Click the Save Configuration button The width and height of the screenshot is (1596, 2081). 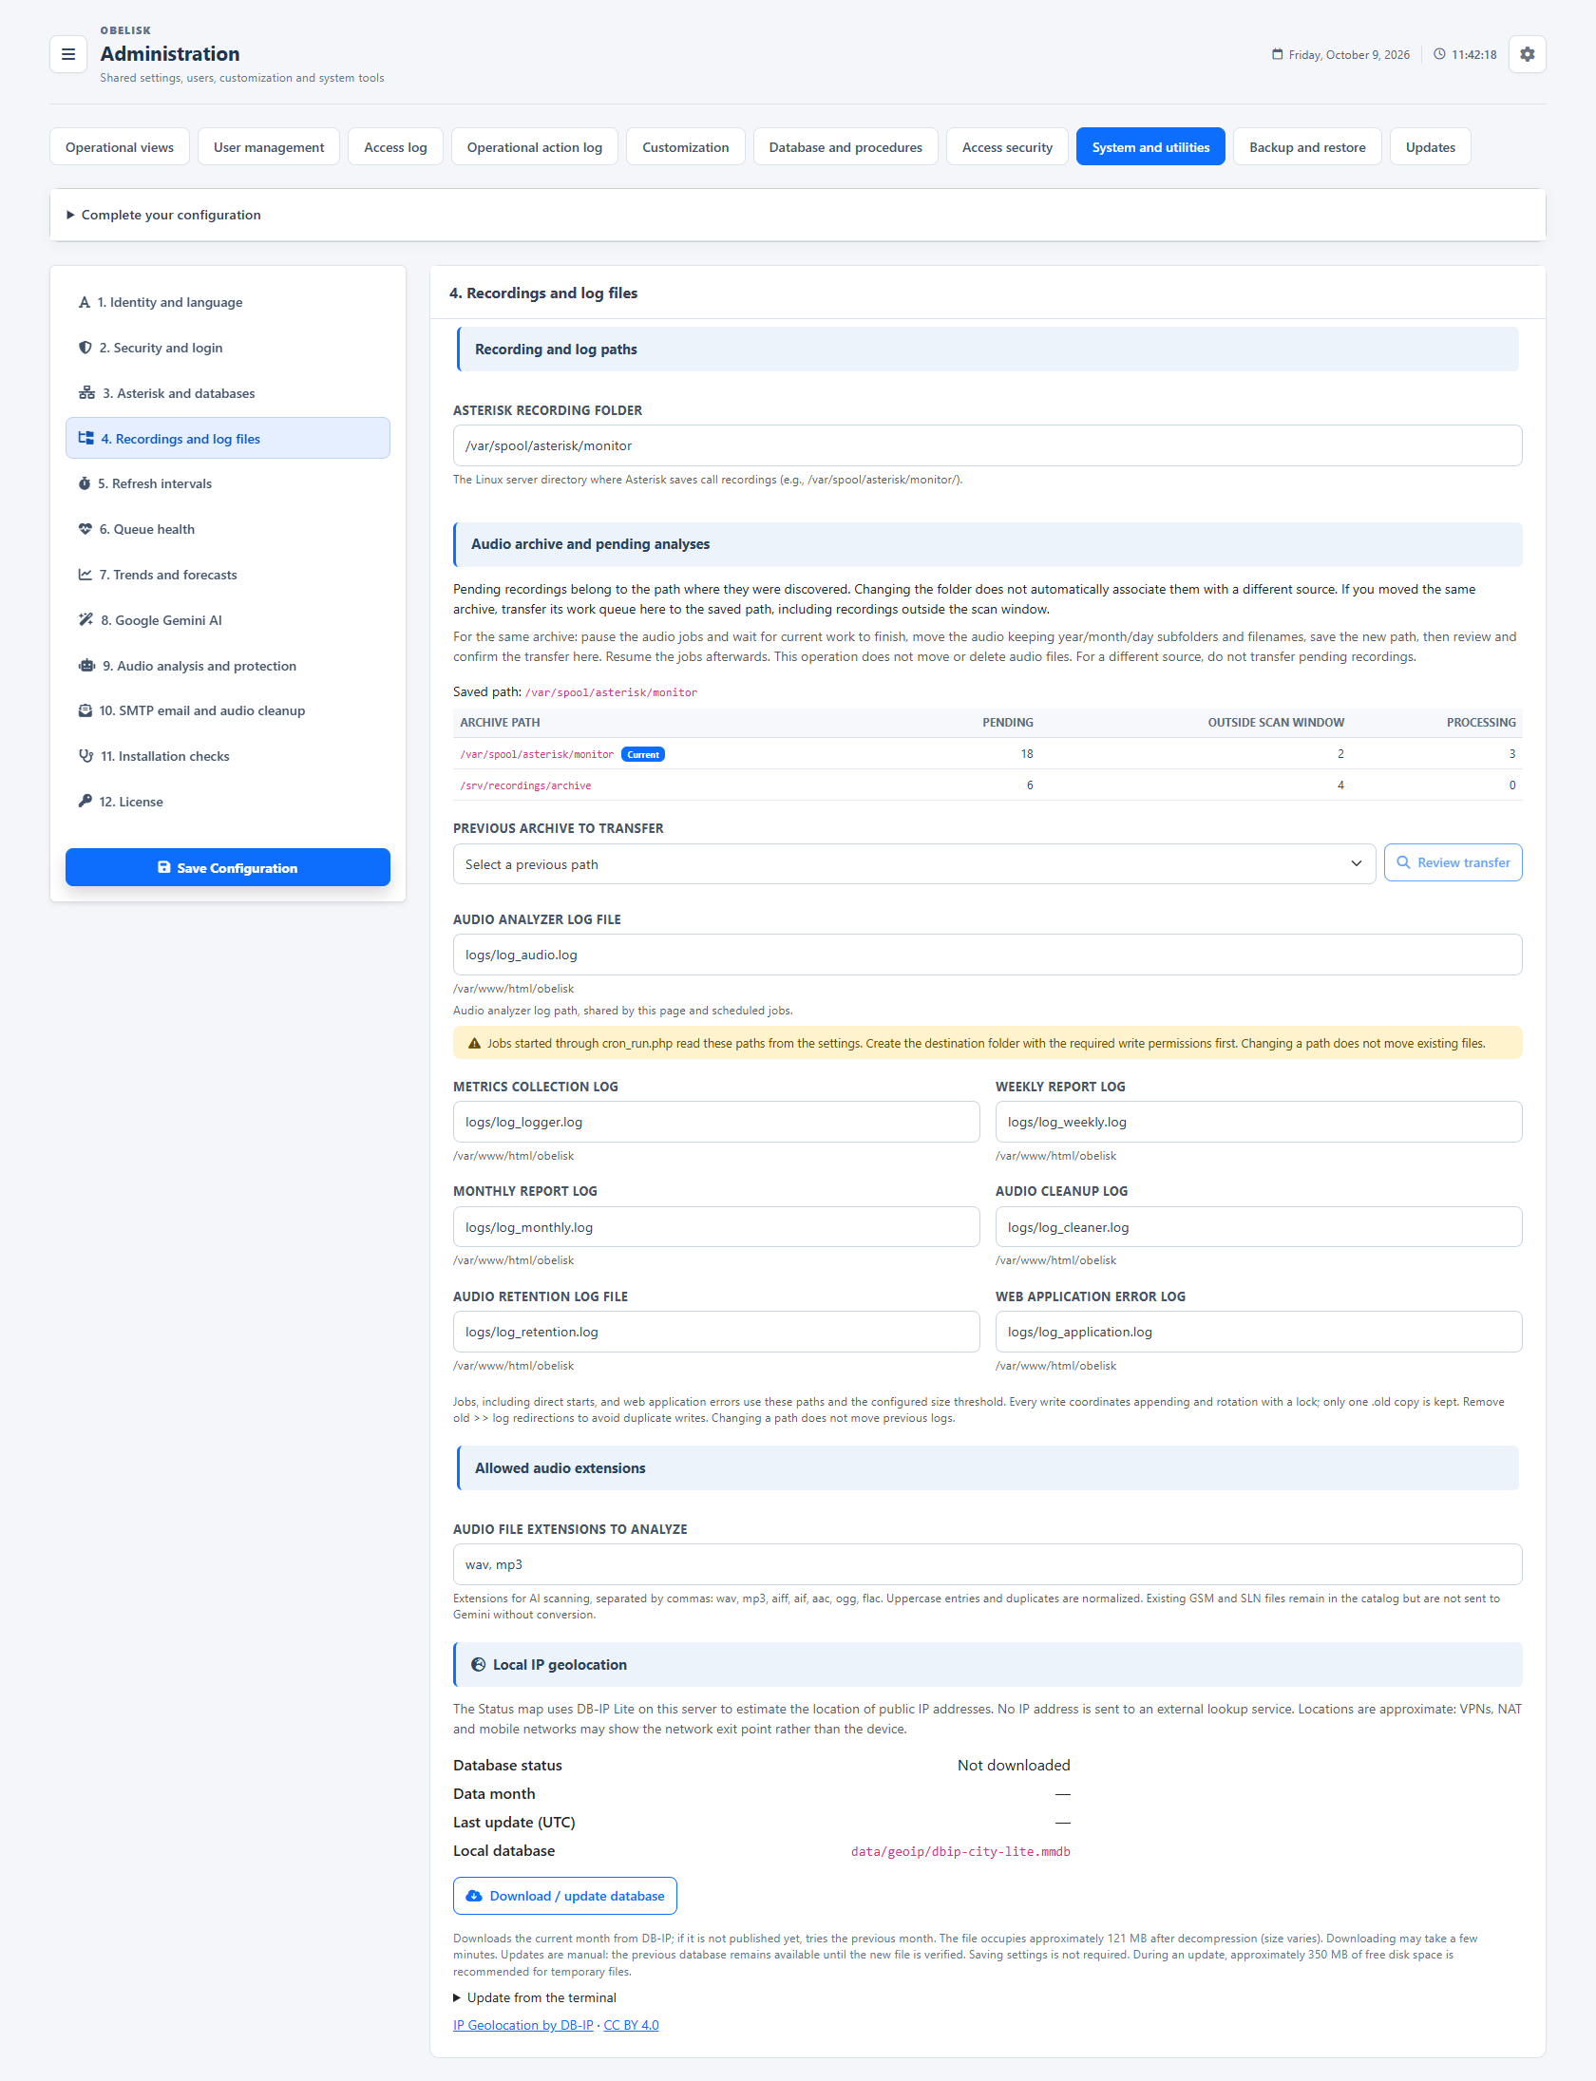(x=228, y=867)
